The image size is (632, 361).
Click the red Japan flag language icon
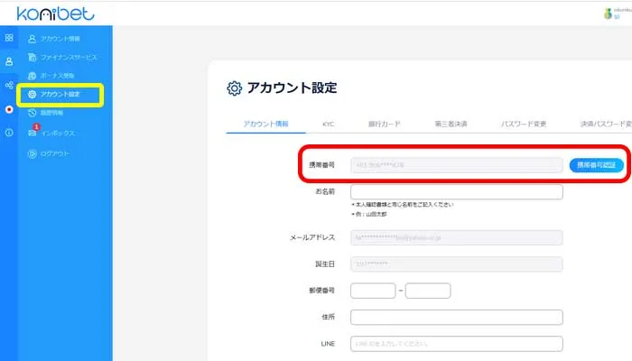click(x=9, y=109)
